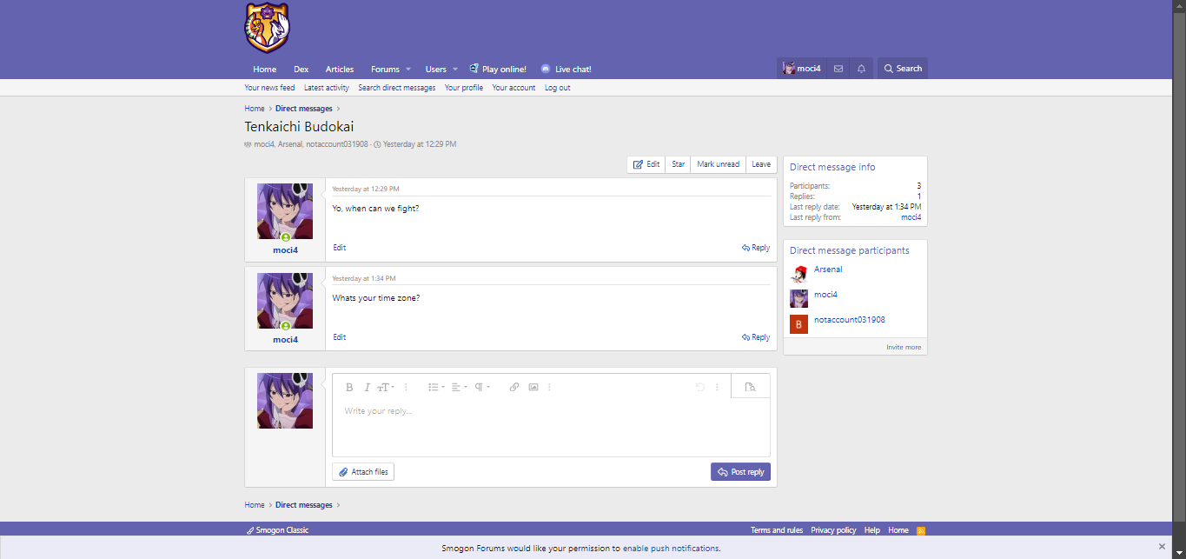Expand the Forums dropdown arrow
The height and width of the screenshot is (559, 1186).
click(408, 70)
